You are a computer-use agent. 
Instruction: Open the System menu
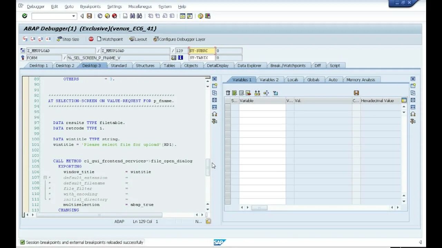[x=165, y=7]
